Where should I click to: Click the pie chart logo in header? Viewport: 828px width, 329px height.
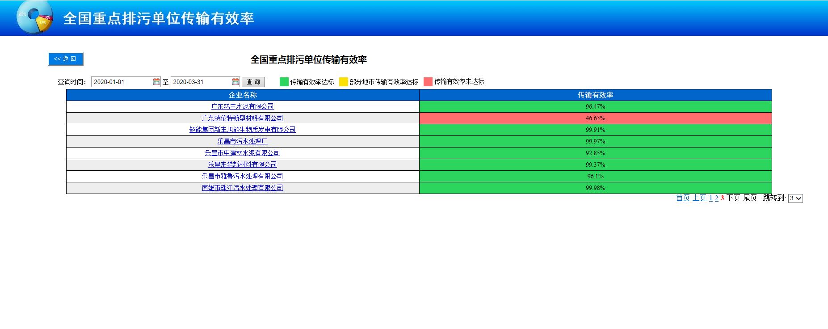pos(35,18)
